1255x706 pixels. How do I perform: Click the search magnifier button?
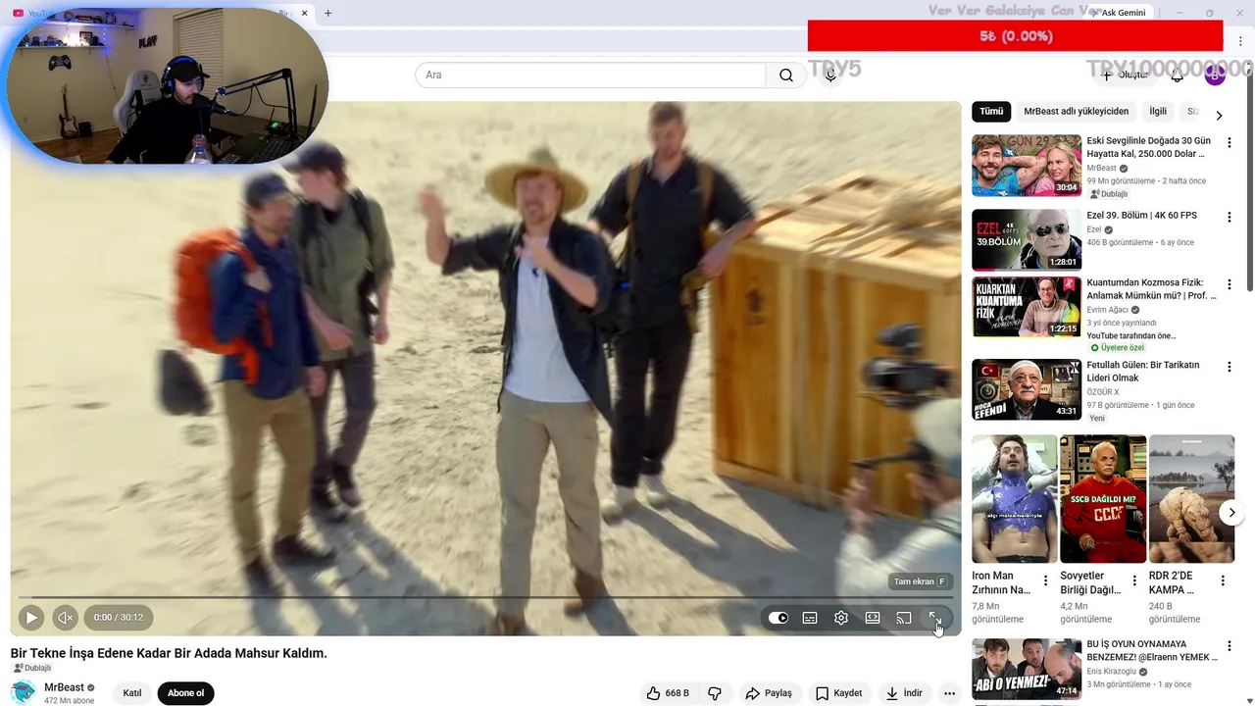click(786, 76)
